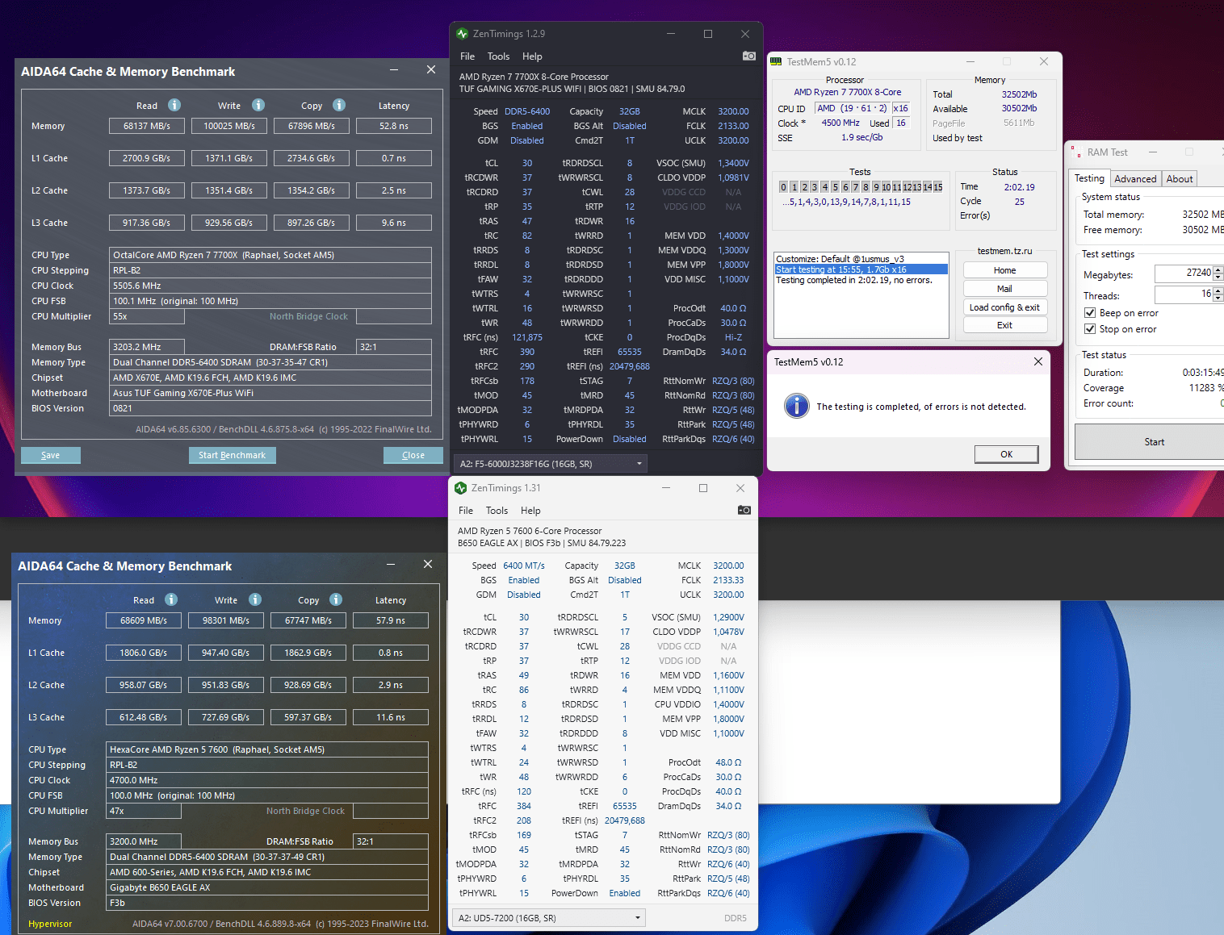Maximize the ZenTimings 1.2.9 window

[708, 34]
